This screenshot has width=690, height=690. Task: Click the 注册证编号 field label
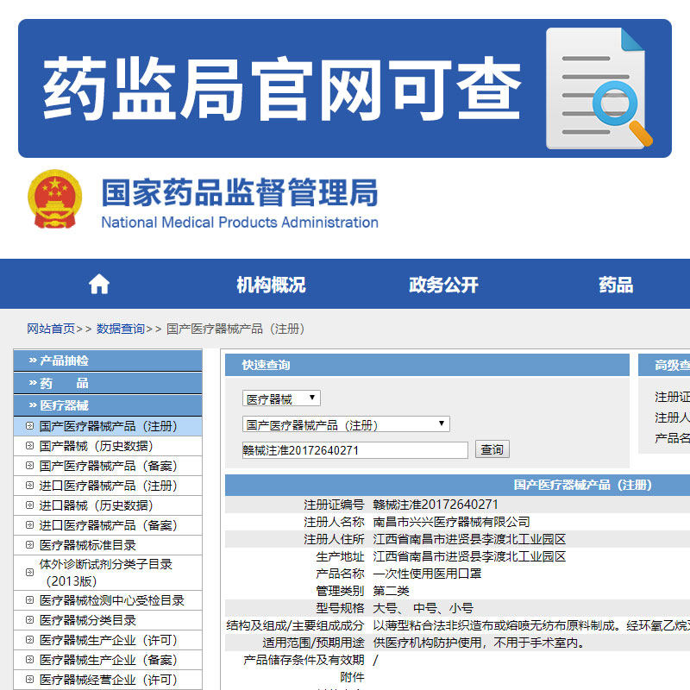(x=334, y=505)
